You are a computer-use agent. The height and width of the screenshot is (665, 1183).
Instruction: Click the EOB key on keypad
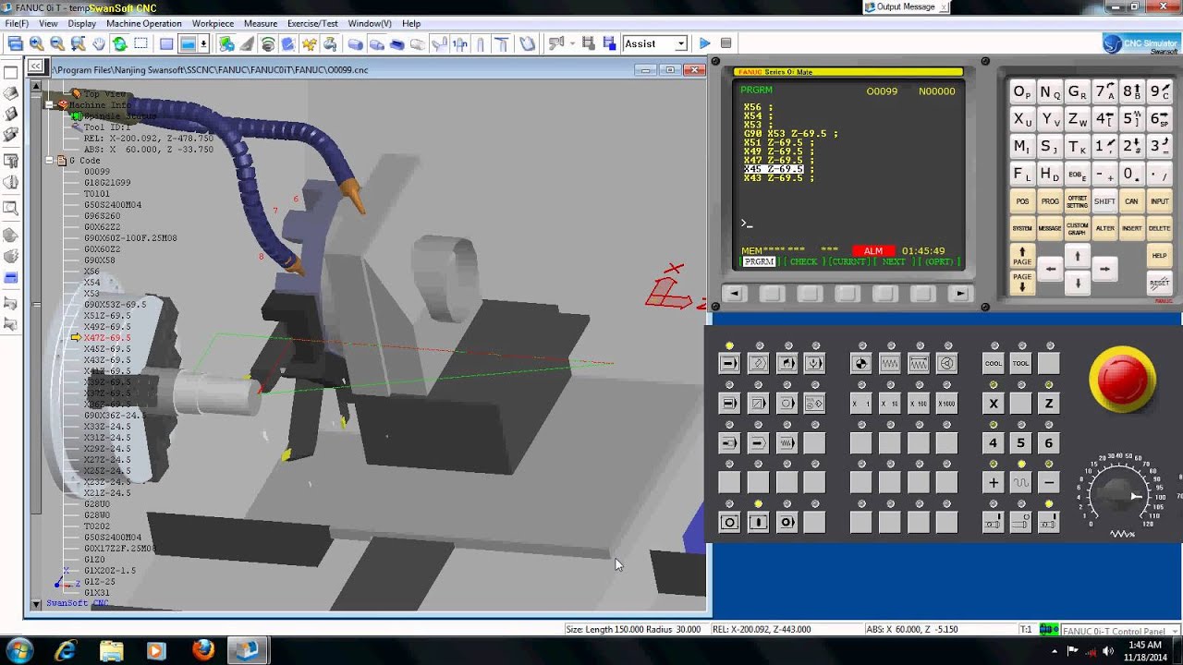point(1077,174)
